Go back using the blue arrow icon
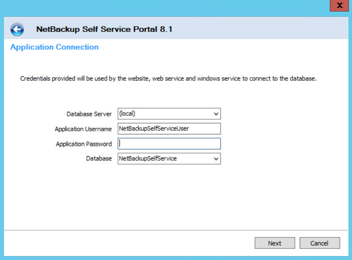This screenshot has width=352, height=260. 17,29
